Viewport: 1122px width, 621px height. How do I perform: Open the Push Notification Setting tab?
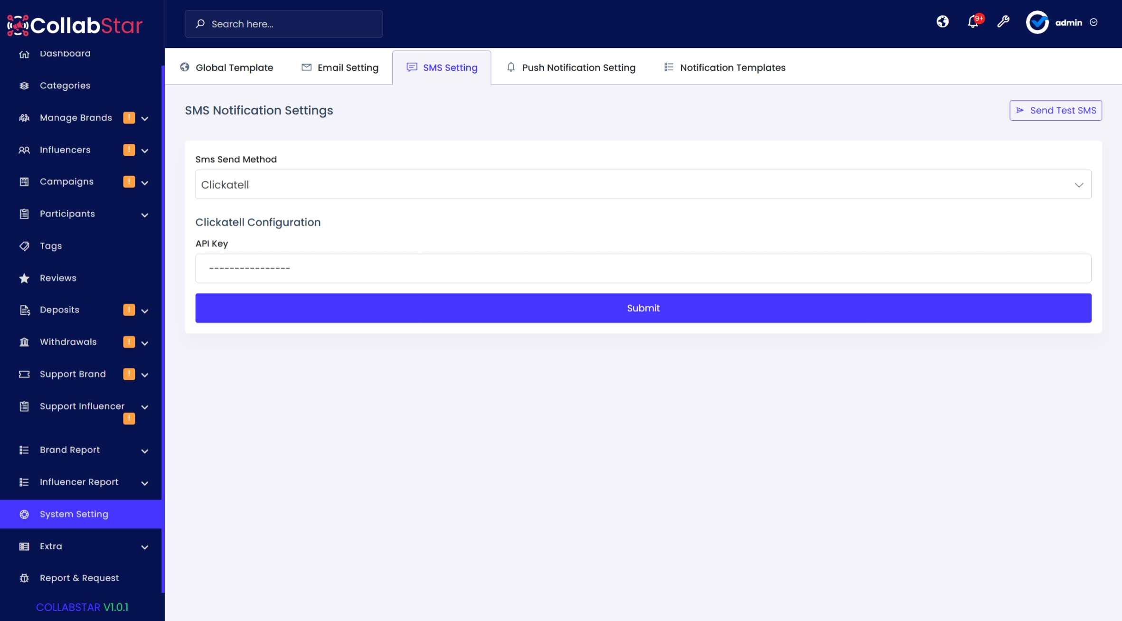571,67
